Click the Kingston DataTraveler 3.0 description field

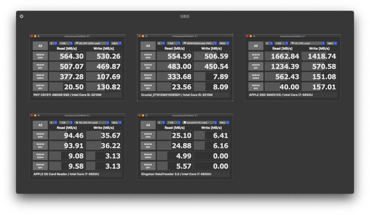coord(185,174)
